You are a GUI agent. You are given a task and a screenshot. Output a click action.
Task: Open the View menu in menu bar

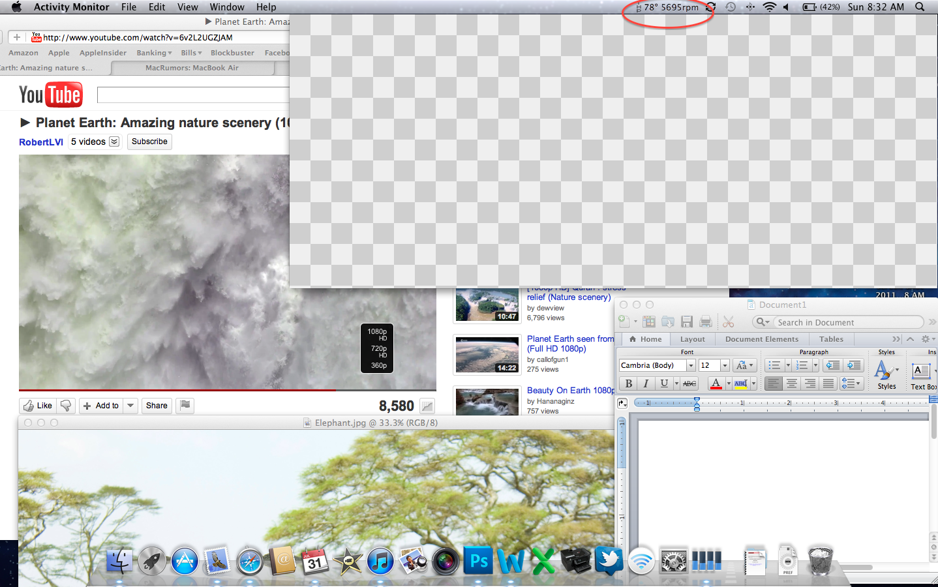click(187, 7)
